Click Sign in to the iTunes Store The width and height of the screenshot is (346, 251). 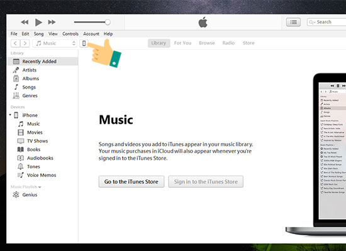tap(206, 181)
